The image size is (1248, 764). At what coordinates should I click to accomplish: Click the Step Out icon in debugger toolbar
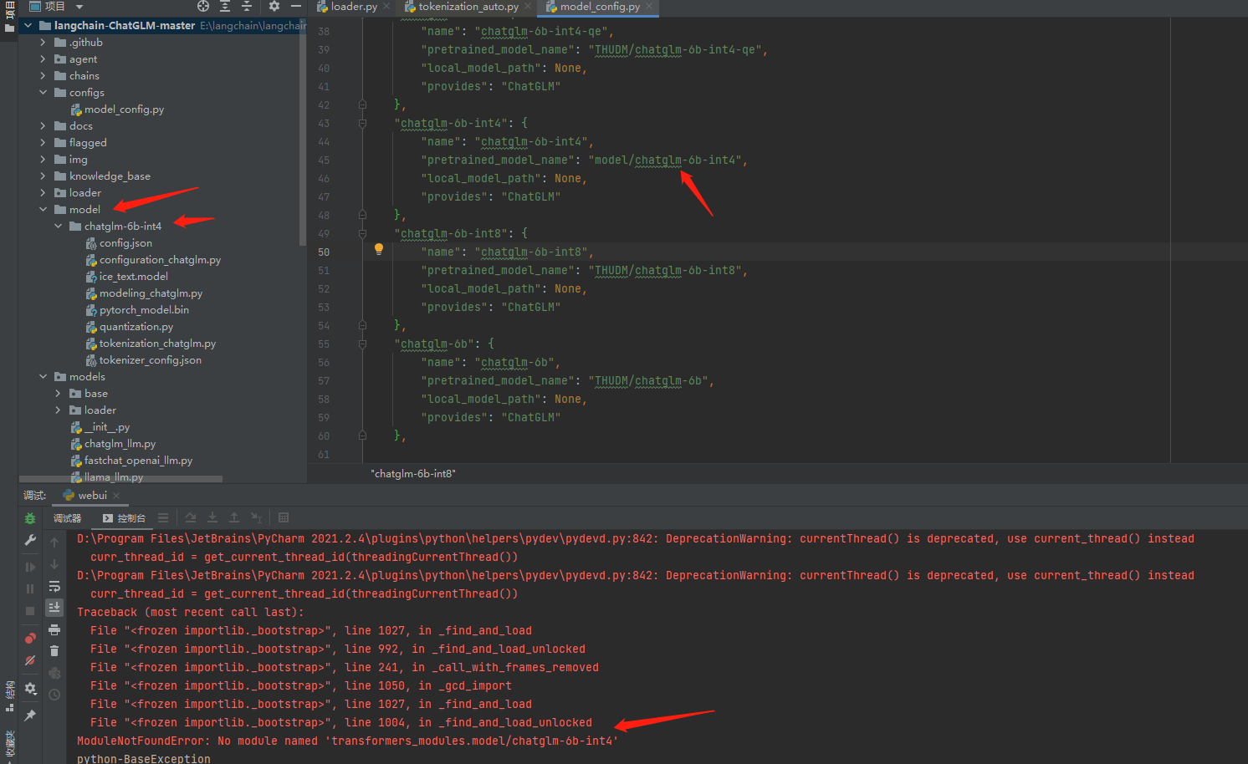pyautogui.click(x=234, y=518)
